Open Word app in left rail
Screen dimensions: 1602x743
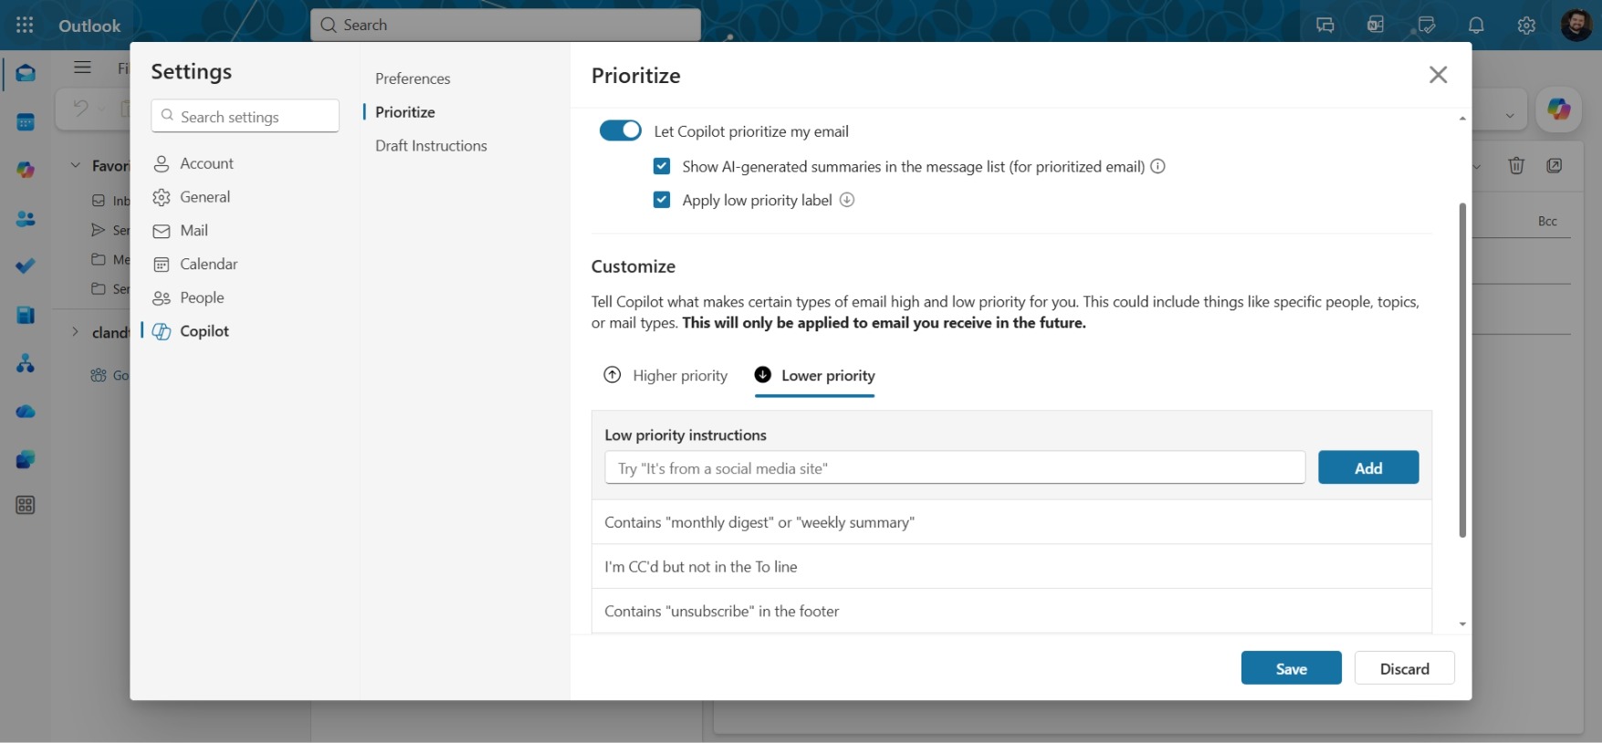click(x=26, y=315)
